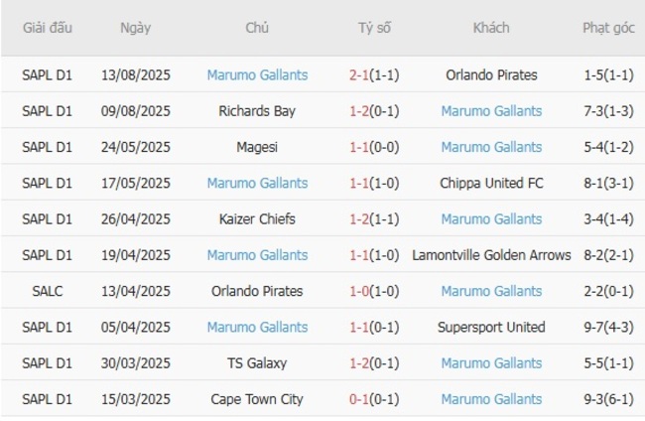645x421 pixels.
Task: Click the Richards Bay home team link
Action: click(257, 111)
